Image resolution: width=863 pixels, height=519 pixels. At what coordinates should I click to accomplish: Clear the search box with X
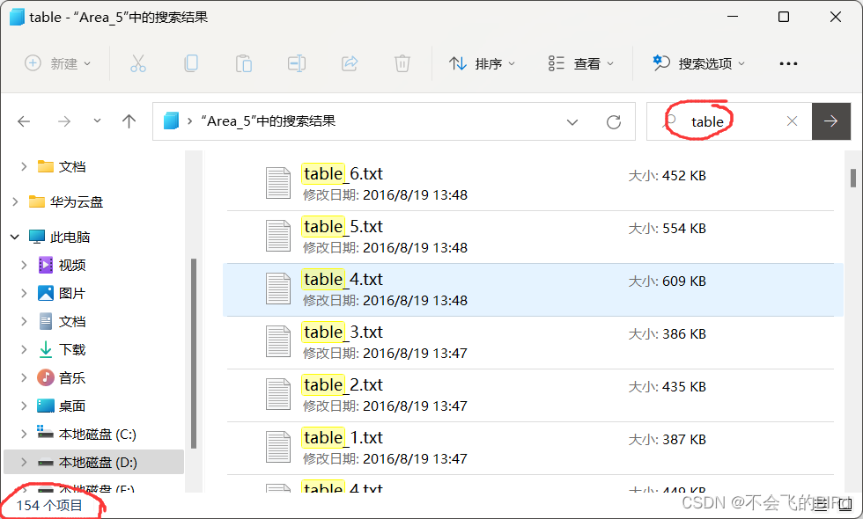coord(792,121)
